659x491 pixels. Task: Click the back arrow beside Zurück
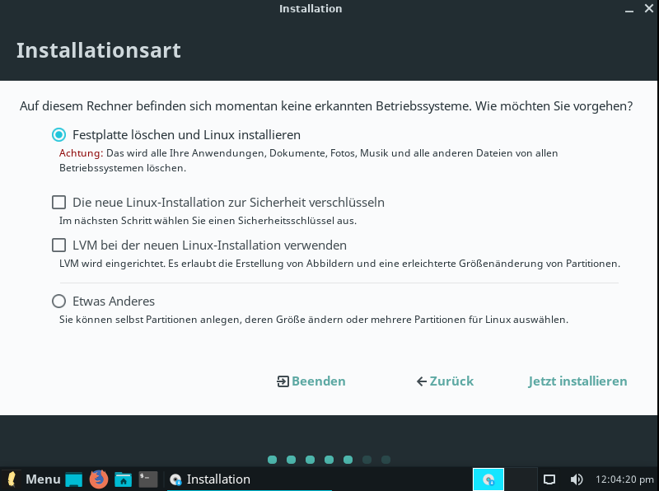pyautogui.click(x=422, y=381)
